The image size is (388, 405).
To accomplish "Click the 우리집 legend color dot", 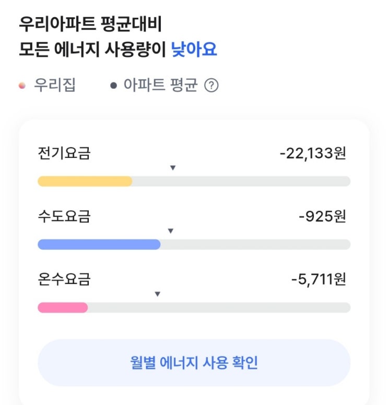I will coord(21,85).
